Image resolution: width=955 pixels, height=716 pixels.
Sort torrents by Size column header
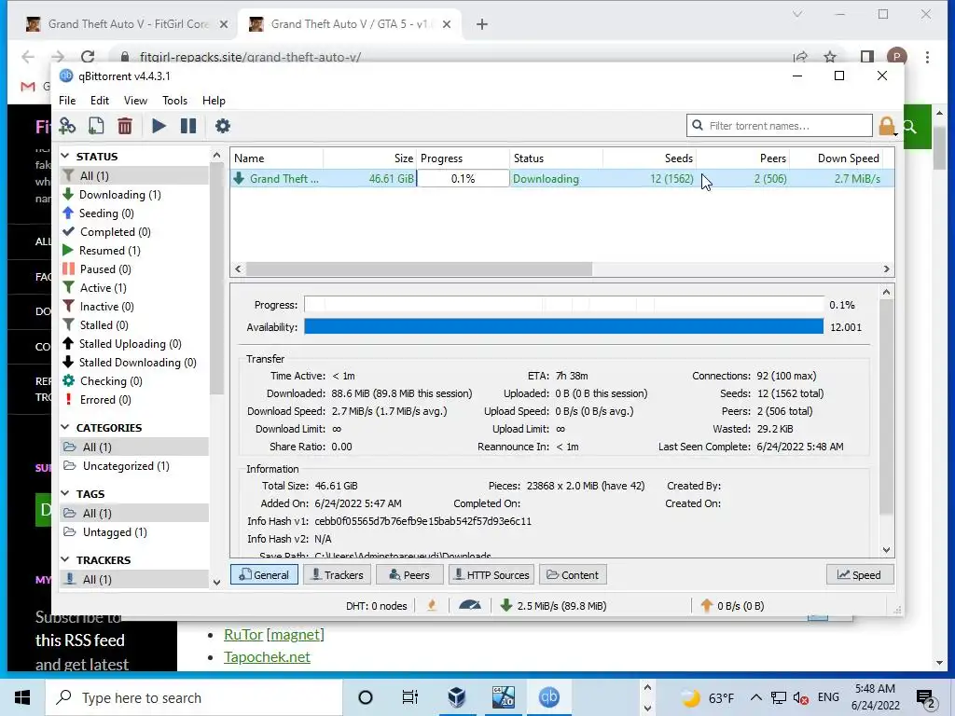pyautogui.click(x=369, y=158)
